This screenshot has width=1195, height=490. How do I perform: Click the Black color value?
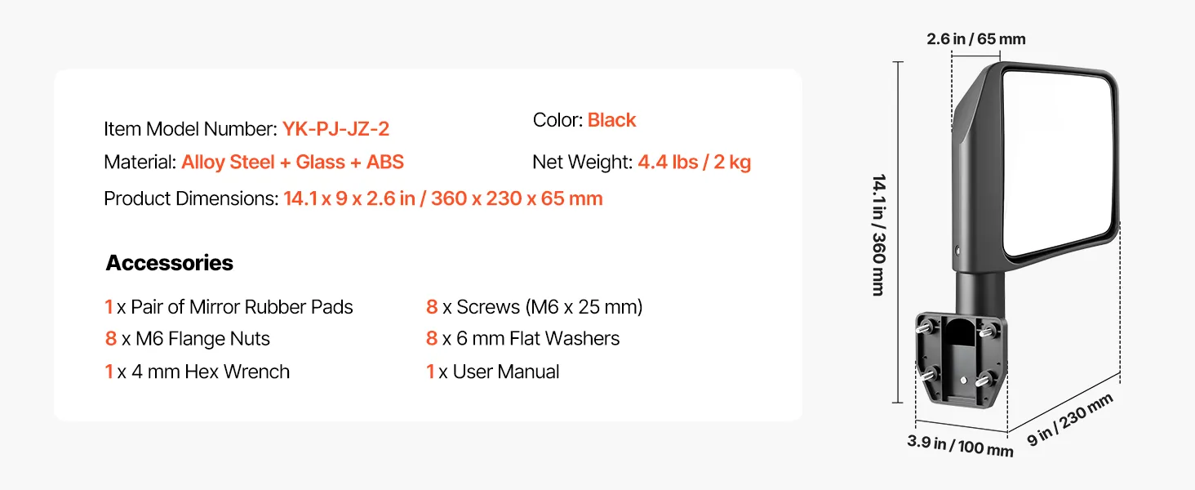pos(611,120)
